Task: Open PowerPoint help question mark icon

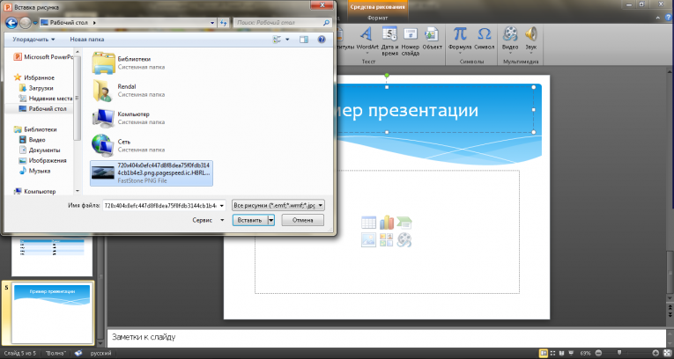Action: pyautogui.click(x=668, y=18)
